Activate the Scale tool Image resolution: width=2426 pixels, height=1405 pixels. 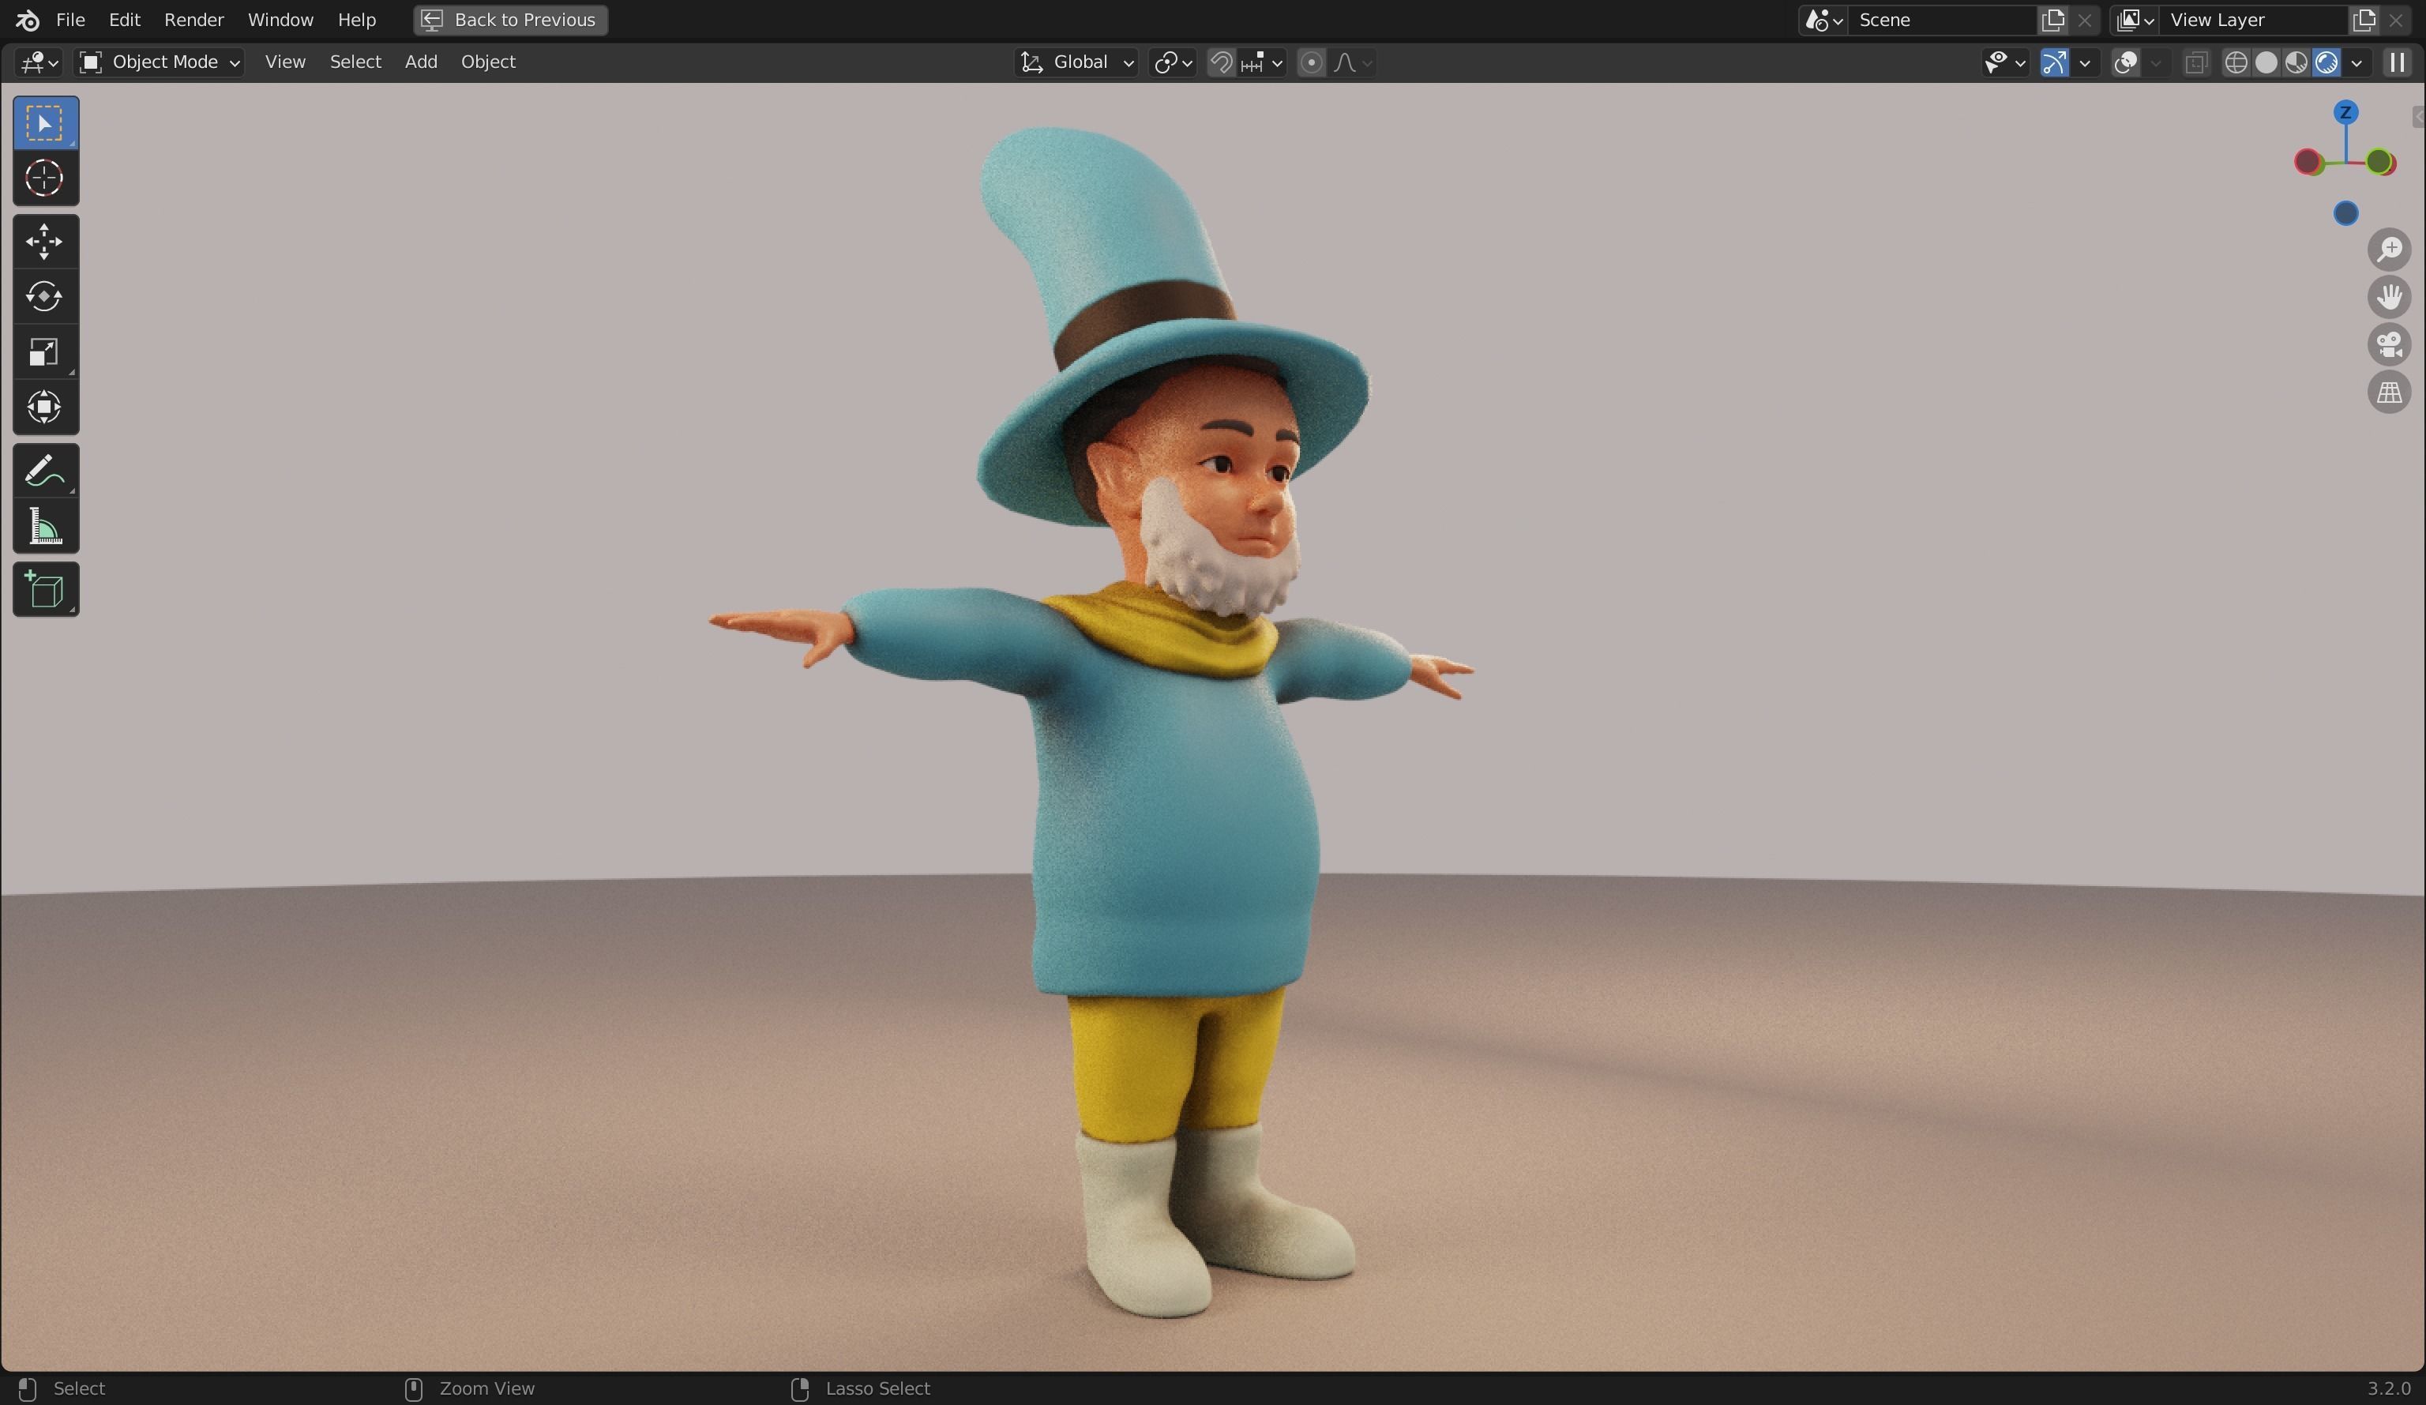(44, 351)
